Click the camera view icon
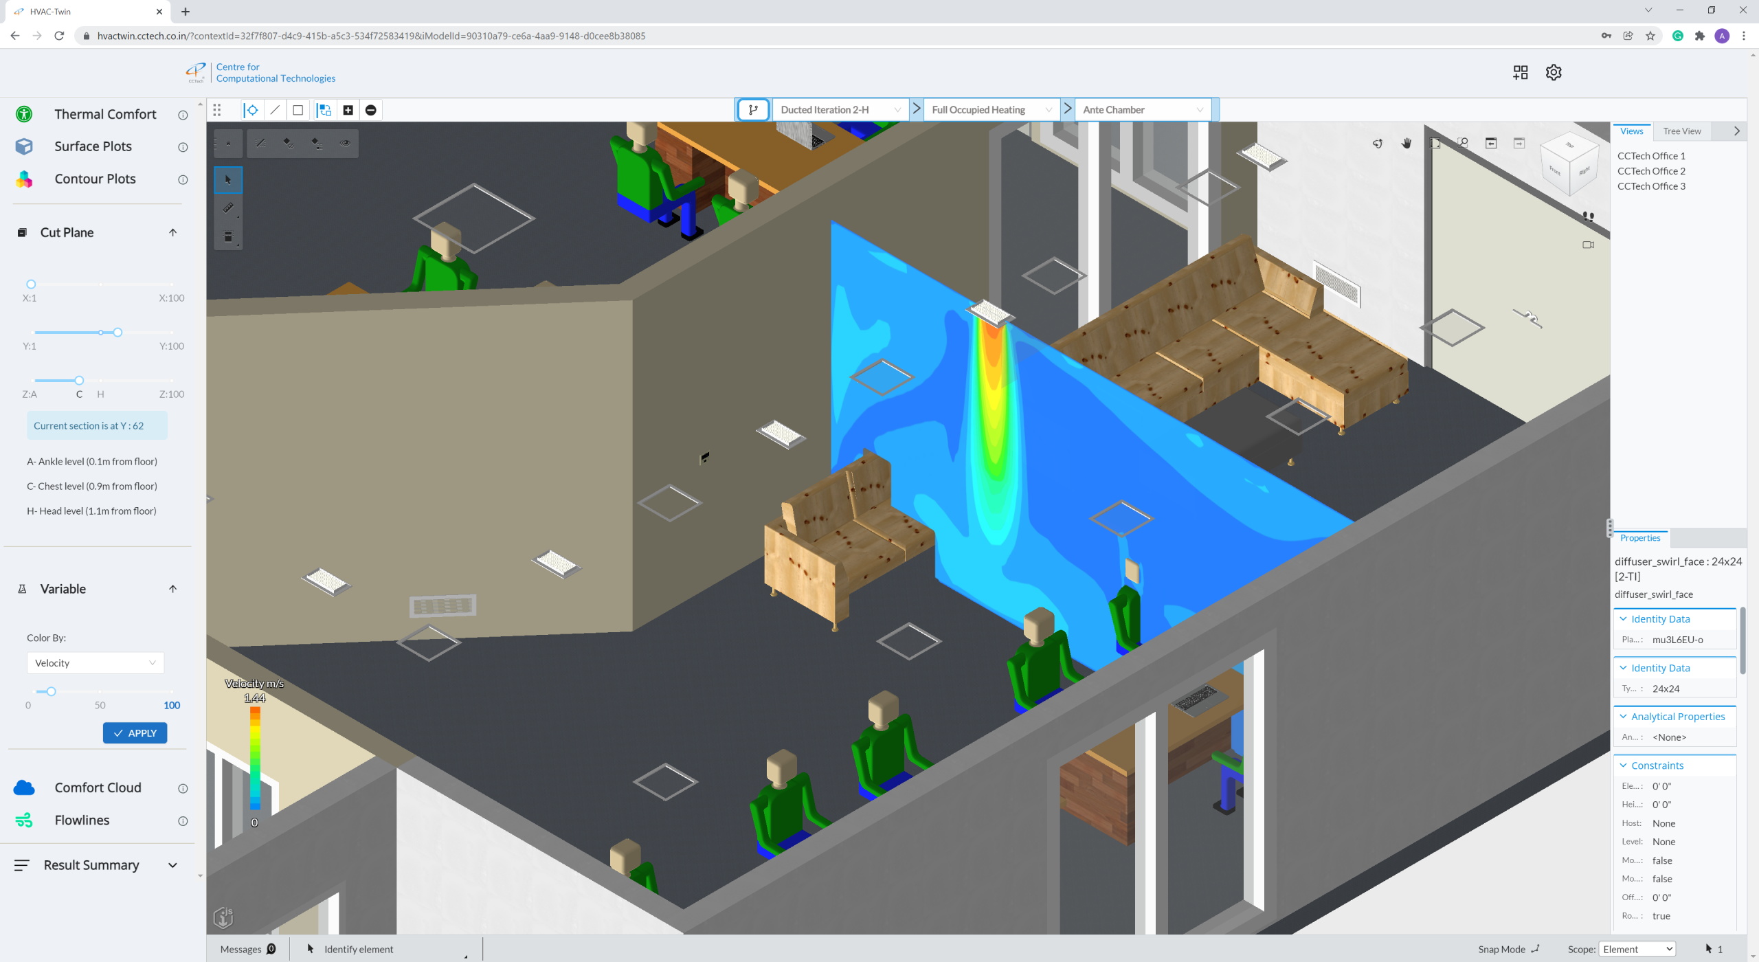 coord(1588,245)
